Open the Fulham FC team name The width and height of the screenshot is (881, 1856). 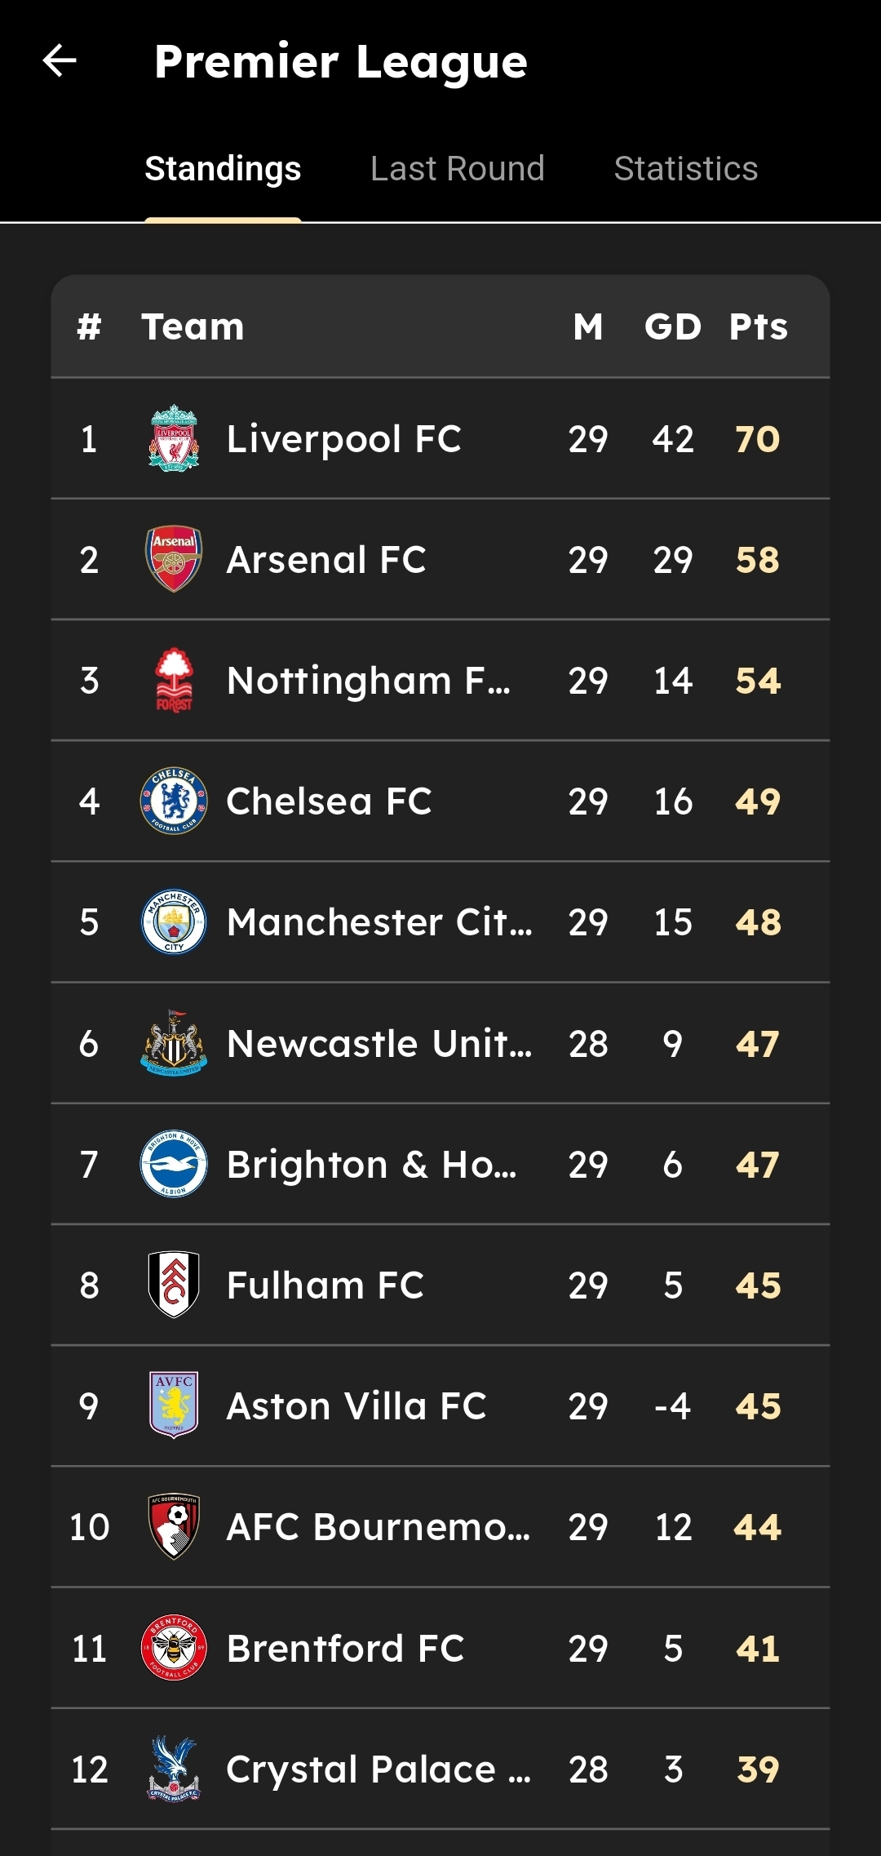(x=325, y=1285)
